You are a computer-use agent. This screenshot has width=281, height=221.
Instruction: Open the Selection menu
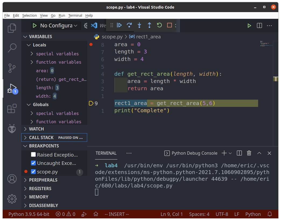(29, 16)
